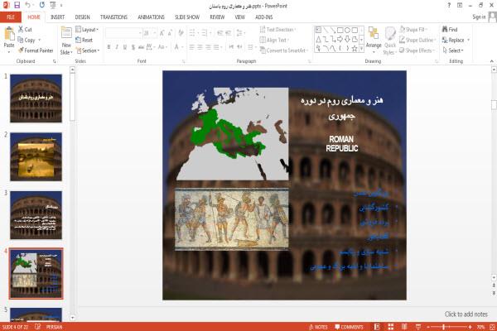Click Find in the Editing group
Viewport: 497px width, 331px height.
(450, 29)
